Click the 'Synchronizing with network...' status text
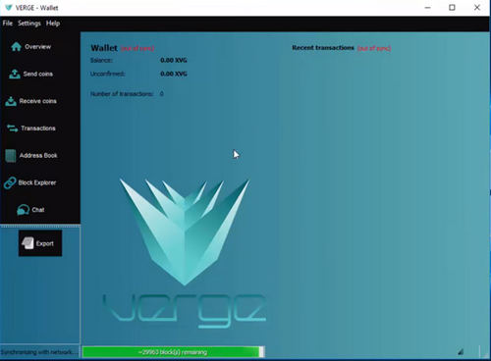The width and height of the screenshot is (491, 361). [x=39, y=352]
